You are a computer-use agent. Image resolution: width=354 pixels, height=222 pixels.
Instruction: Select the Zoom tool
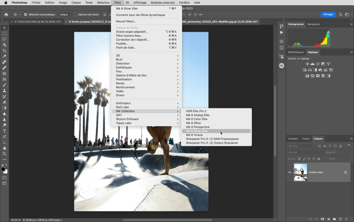4,154
